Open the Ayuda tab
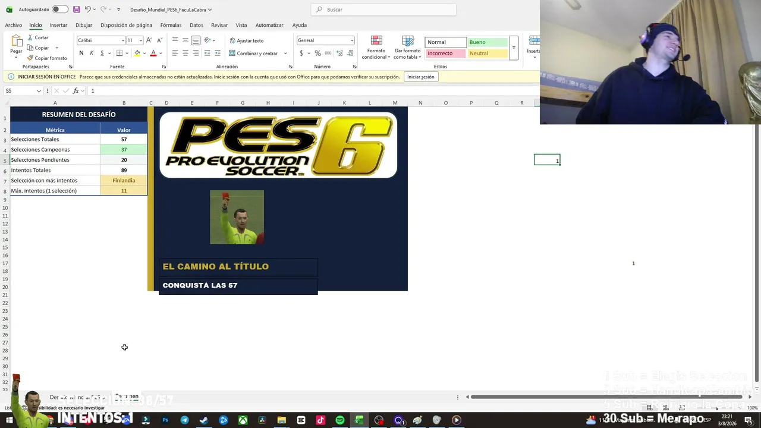The image size is (761, 428). tap(300, 25)
